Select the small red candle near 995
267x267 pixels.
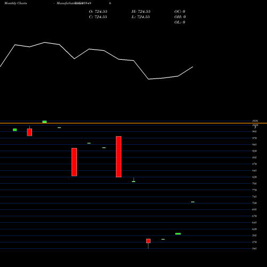(x=29, y=132)
